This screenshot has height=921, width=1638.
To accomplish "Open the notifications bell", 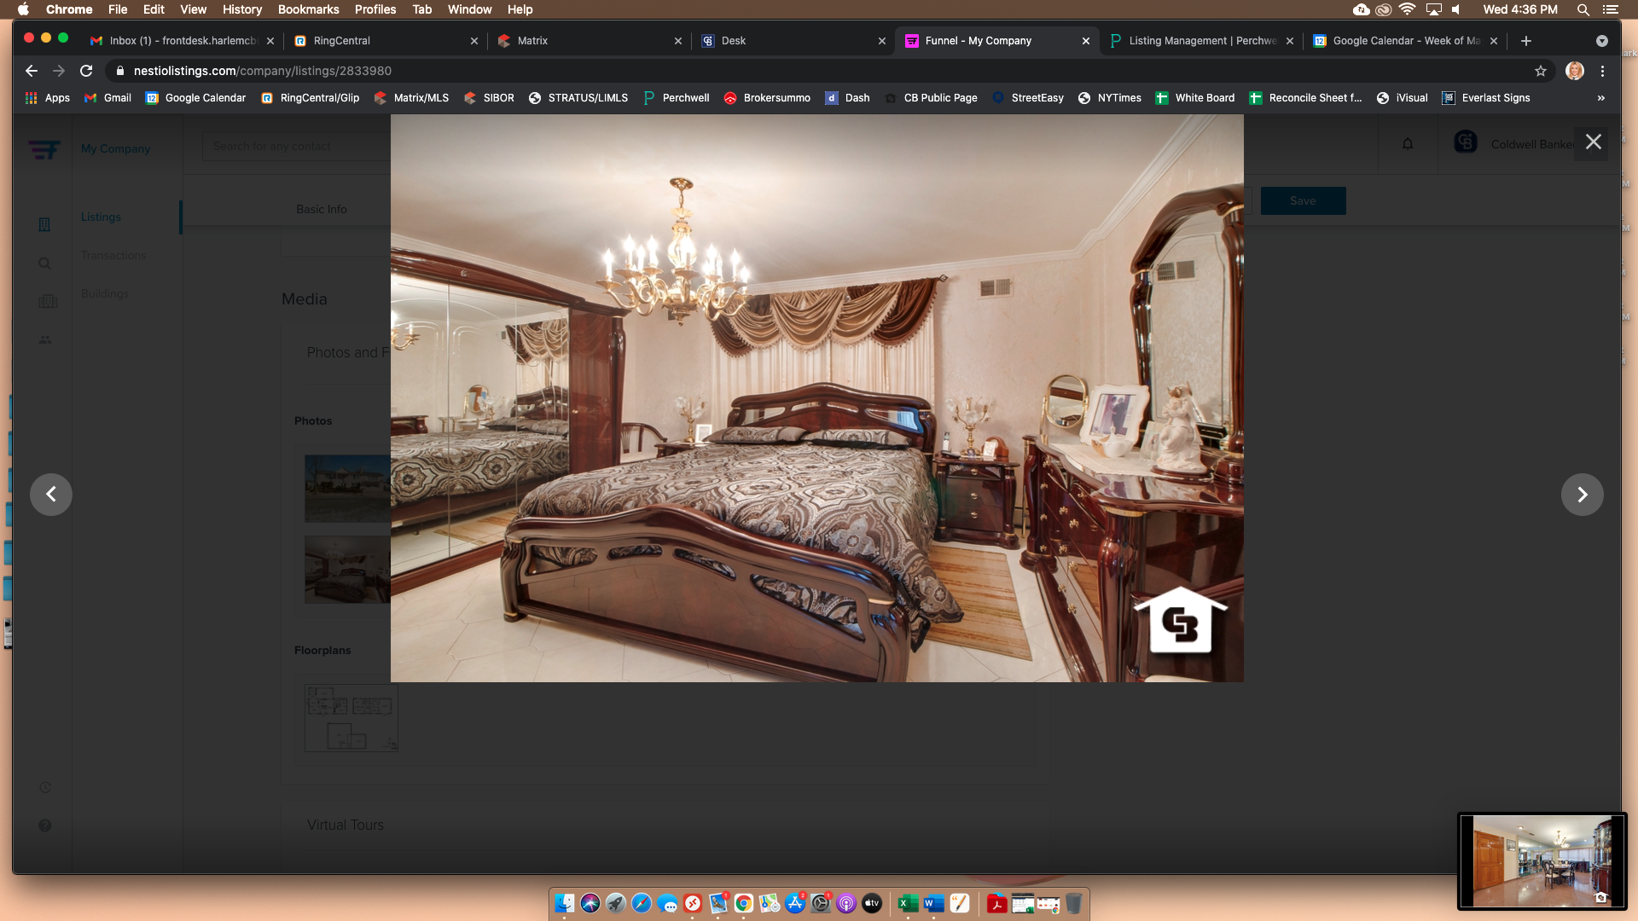I will (x=1408, y=144).
